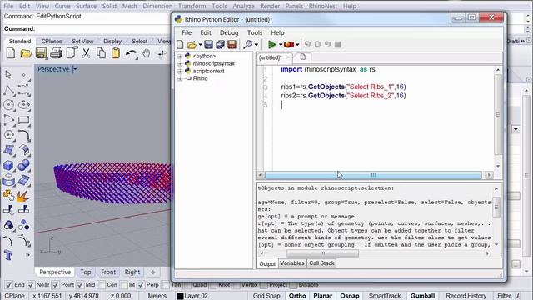
Task: Click Record History in status bar
Action: coord(466,296)
